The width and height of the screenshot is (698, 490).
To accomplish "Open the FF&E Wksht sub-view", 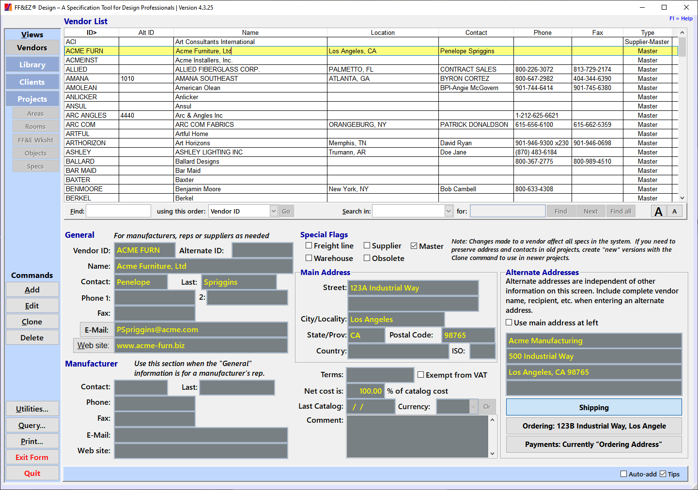I will point(35,140).
